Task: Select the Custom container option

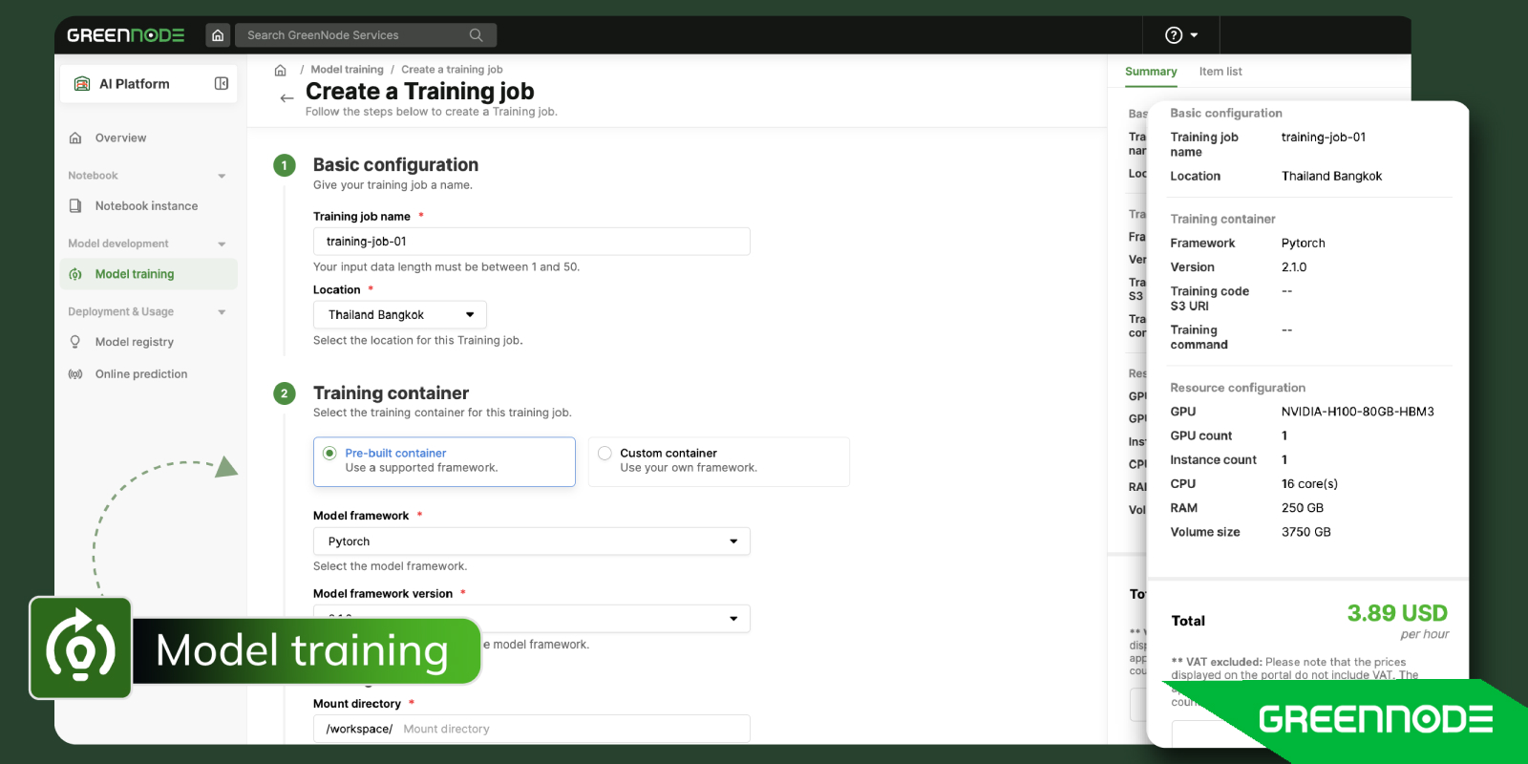Action: pyautogui.click(x=719, y=461)
